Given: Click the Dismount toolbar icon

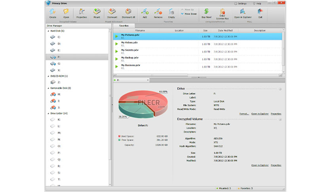Looking at the screenshot, I should click(x=112, y=13).
